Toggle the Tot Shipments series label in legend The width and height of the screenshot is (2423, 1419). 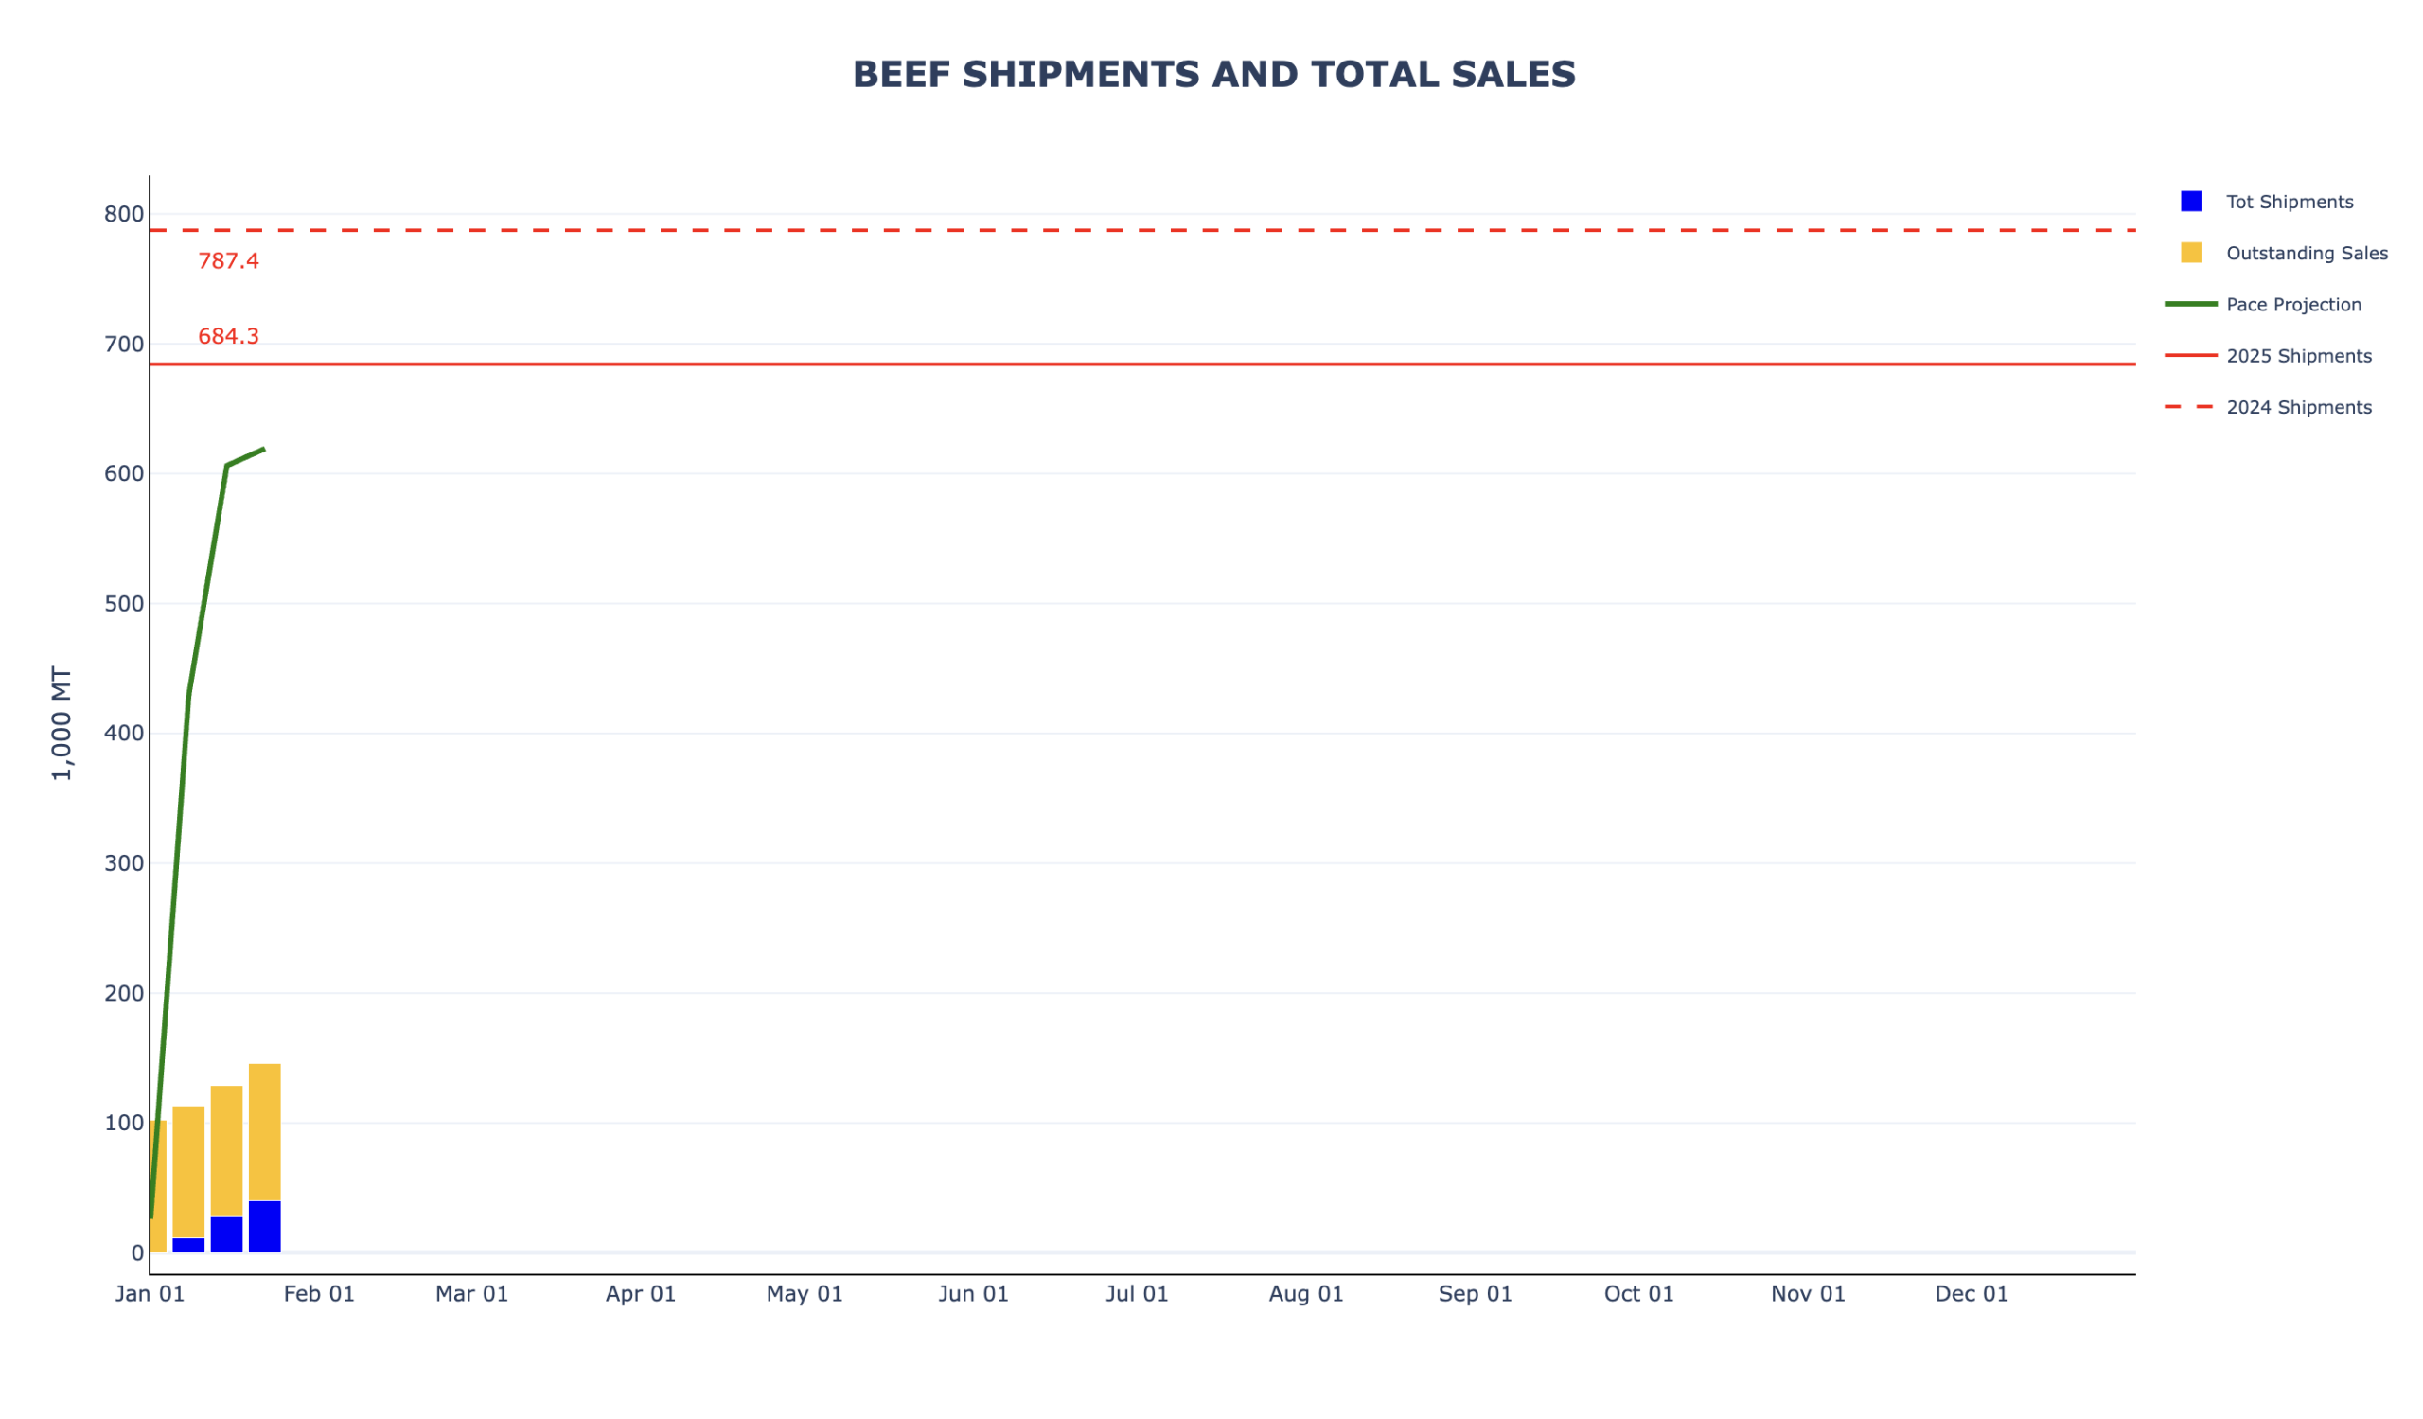point(2290,202)
